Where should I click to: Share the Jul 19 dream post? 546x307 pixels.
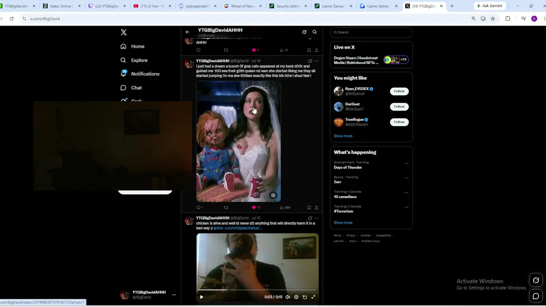(x=317, y=208)
